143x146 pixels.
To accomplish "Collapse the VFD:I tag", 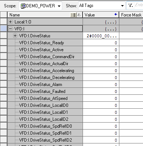I will (x=11, y=29).
